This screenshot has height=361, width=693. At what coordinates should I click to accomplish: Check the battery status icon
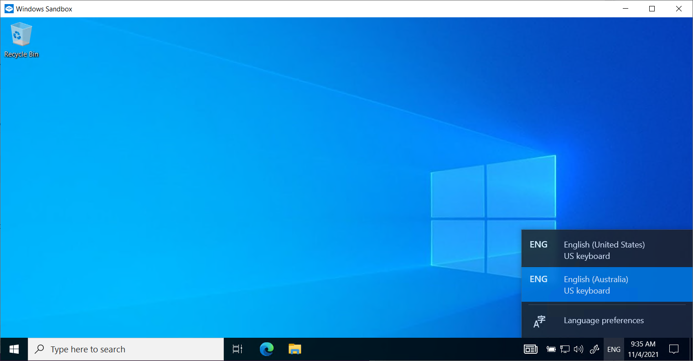[x=551, y=349]
